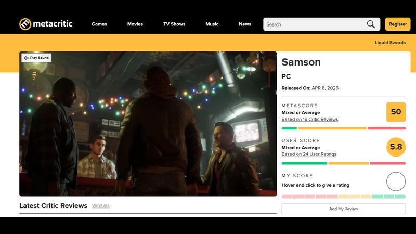Click the My Score rating bar
The image size is (416, 234).
(x=344, y=197)
